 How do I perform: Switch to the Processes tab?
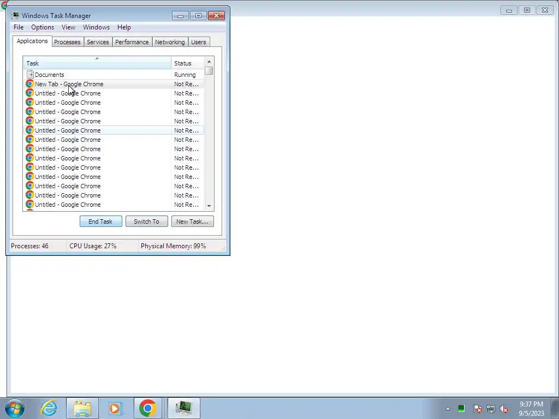coord(67,42)
